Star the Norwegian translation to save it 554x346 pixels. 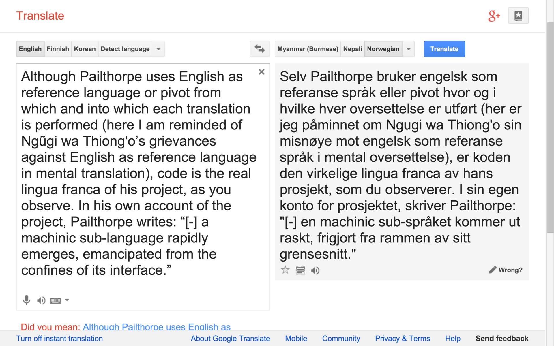click(x=285, y=270)
